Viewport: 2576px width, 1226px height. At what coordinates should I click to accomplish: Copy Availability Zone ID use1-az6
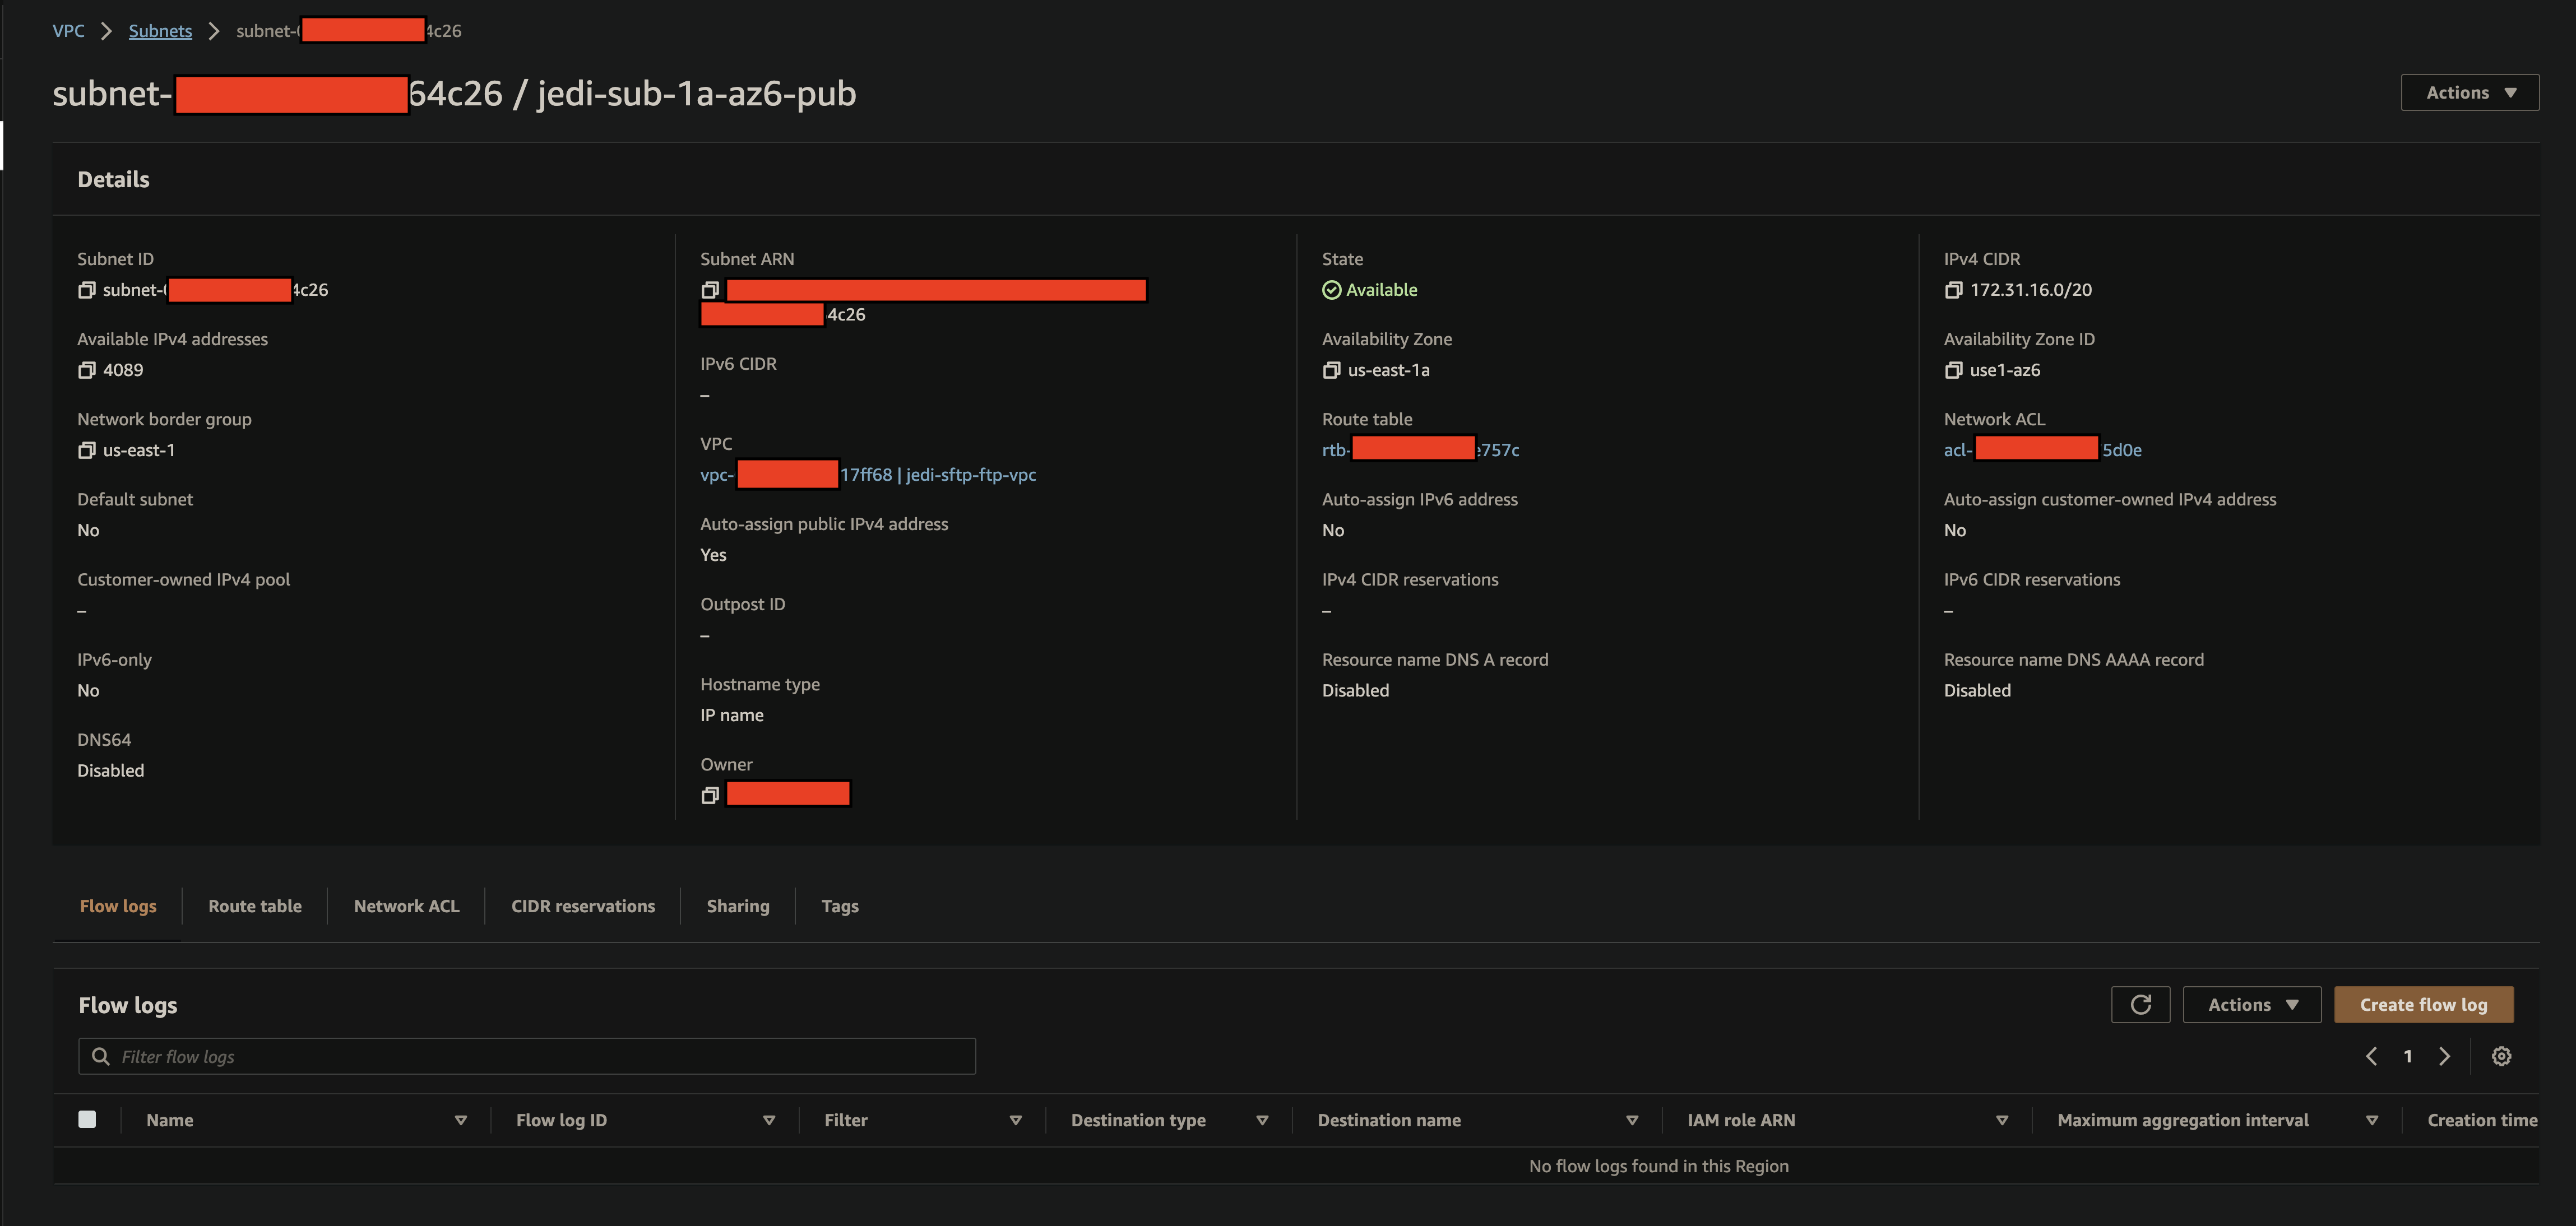1953,370
